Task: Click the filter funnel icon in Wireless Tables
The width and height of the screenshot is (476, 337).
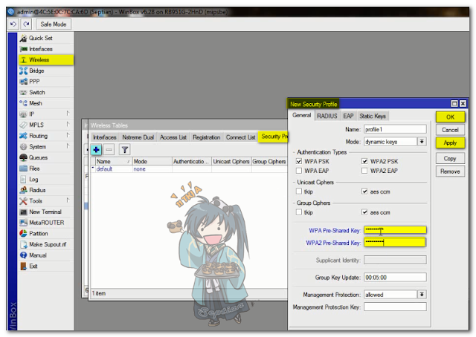Action: pos(125,150)
